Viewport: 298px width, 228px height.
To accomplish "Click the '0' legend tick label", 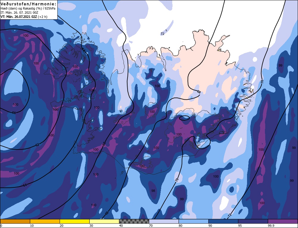I will pyautogui.click(x=1, y=226).
